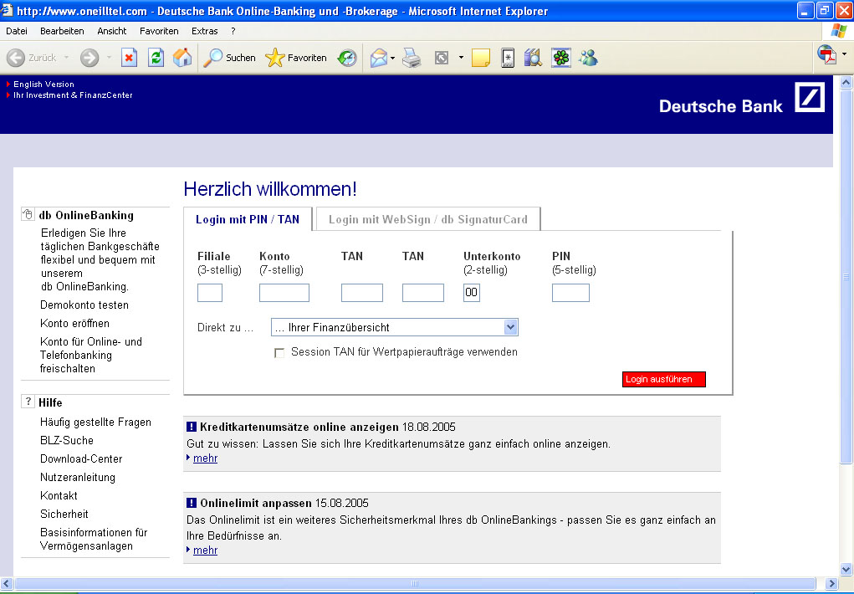Refresh the page with green arrows icon

tap(156, 57)
